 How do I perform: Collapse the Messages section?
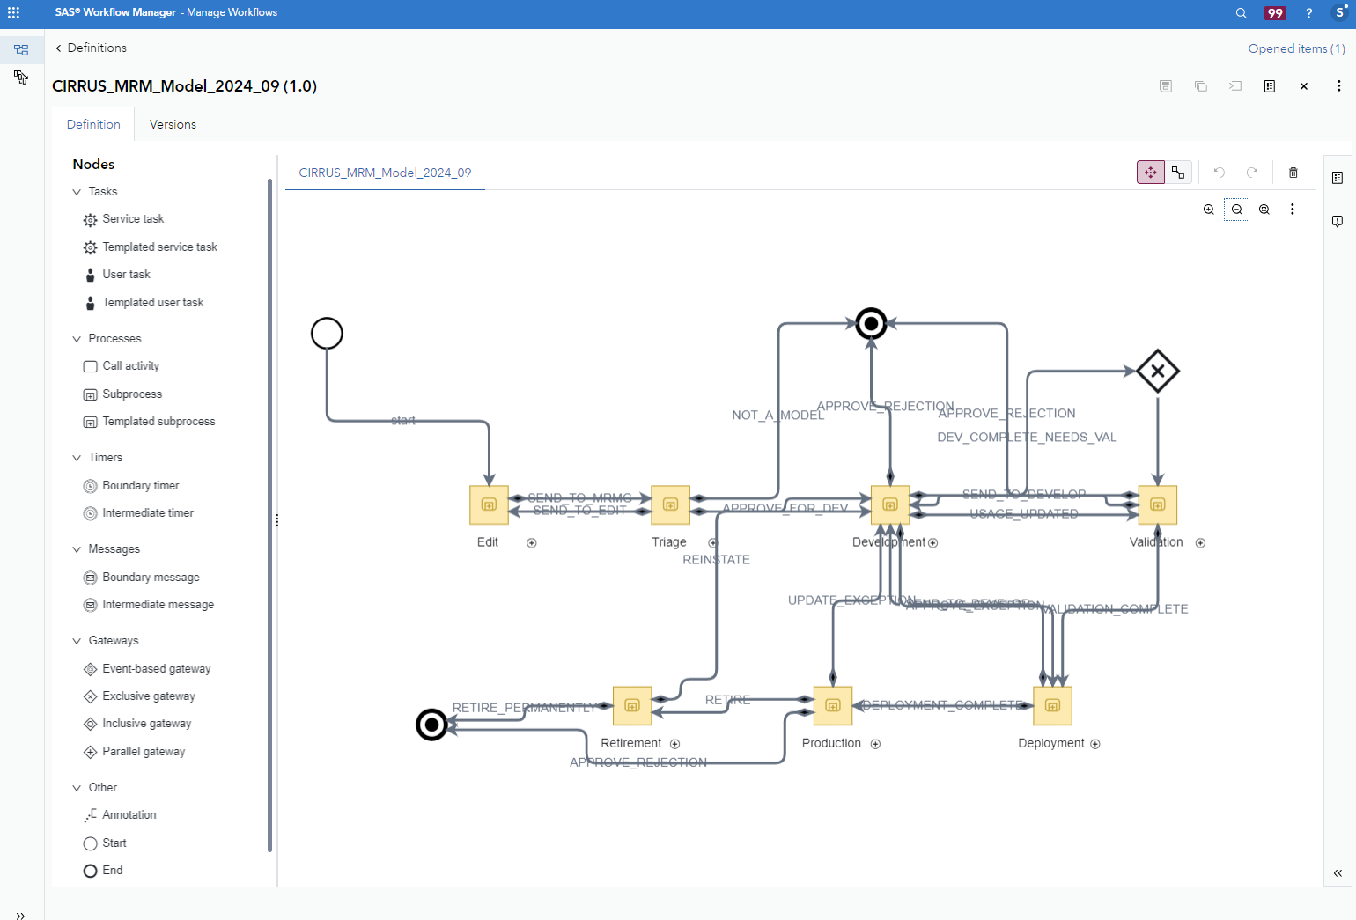click(77, 548)
